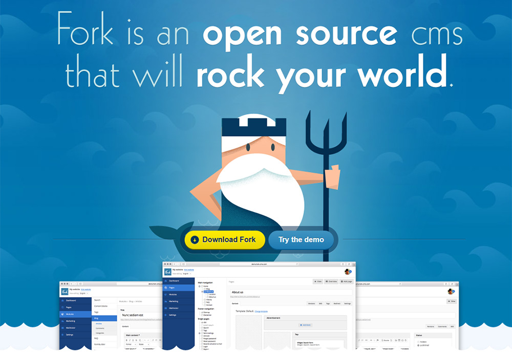The image size is (512, 359).
Task: Open Format dropdown in left screenshot editor
Action: click(x=131, y=344)
